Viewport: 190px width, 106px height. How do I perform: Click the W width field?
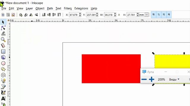(109, 15)
